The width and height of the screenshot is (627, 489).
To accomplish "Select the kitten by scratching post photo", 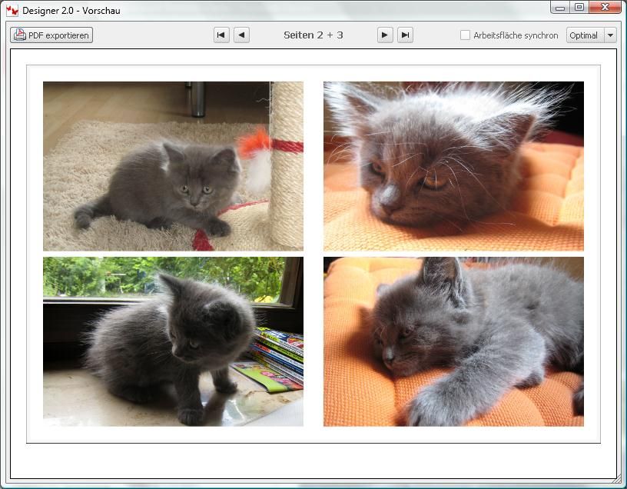I will point(173,166).
